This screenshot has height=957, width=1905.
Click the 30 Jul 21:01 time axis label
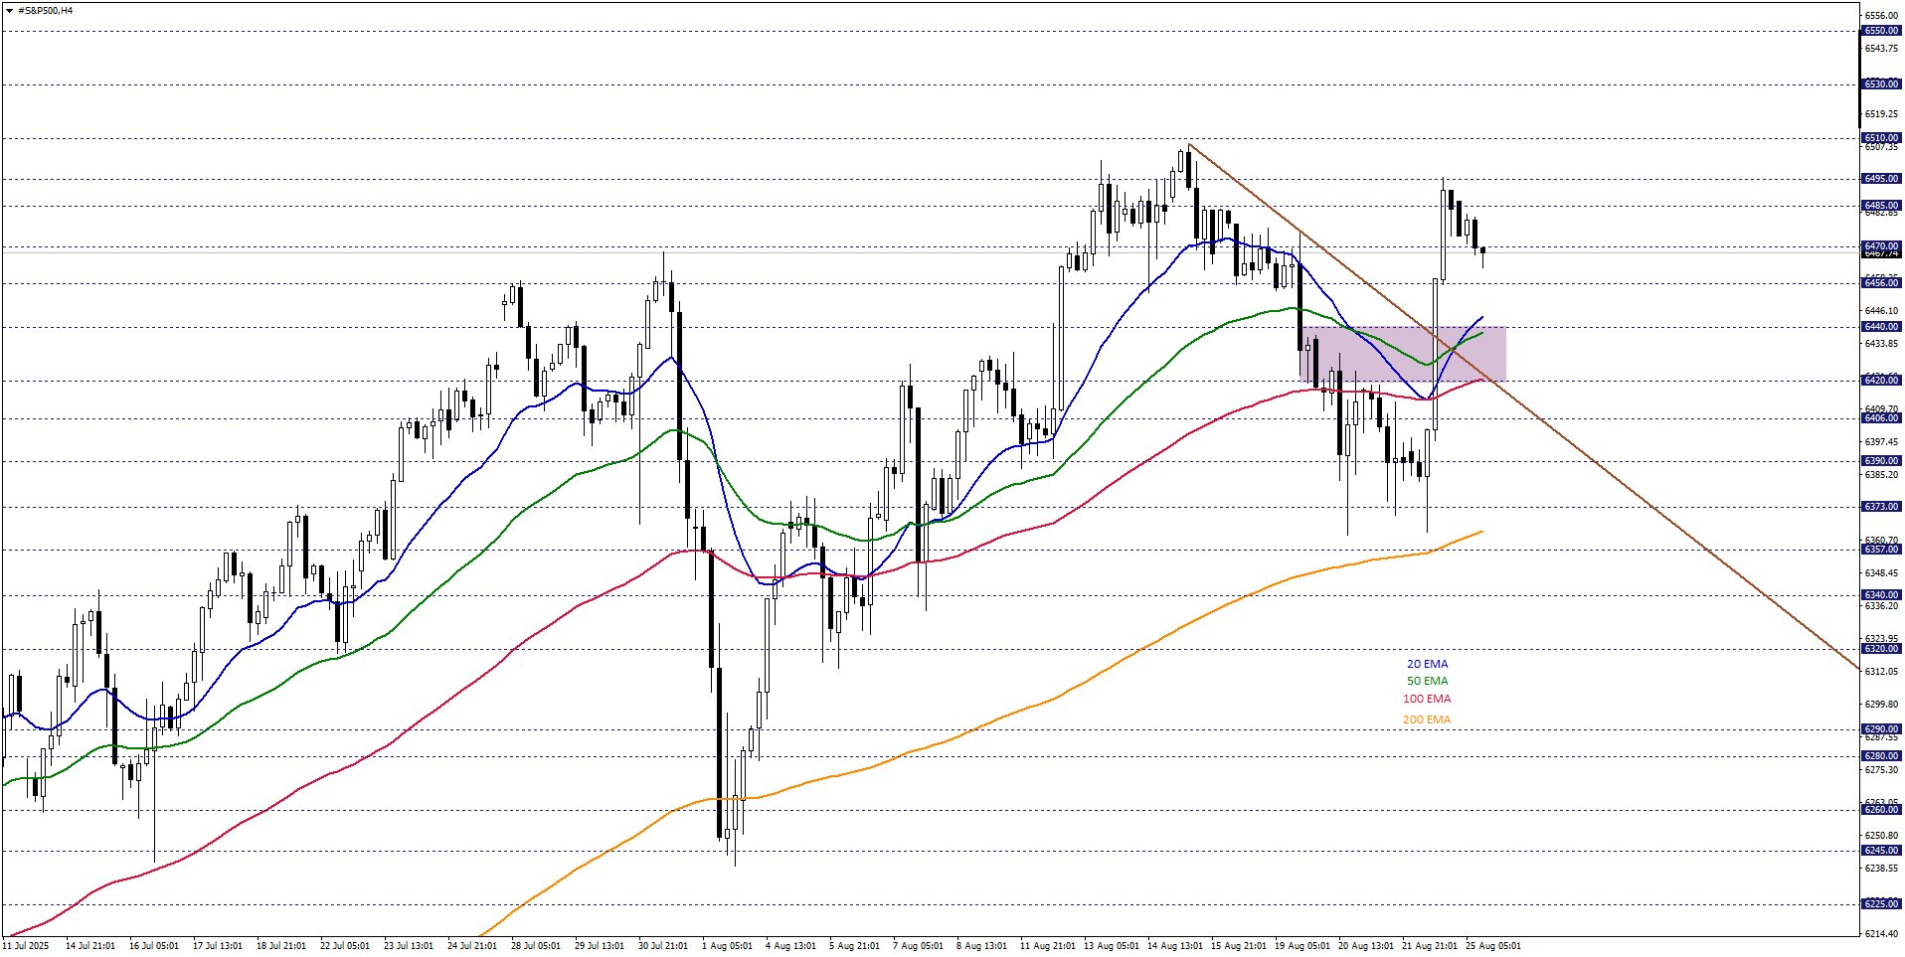663,946
